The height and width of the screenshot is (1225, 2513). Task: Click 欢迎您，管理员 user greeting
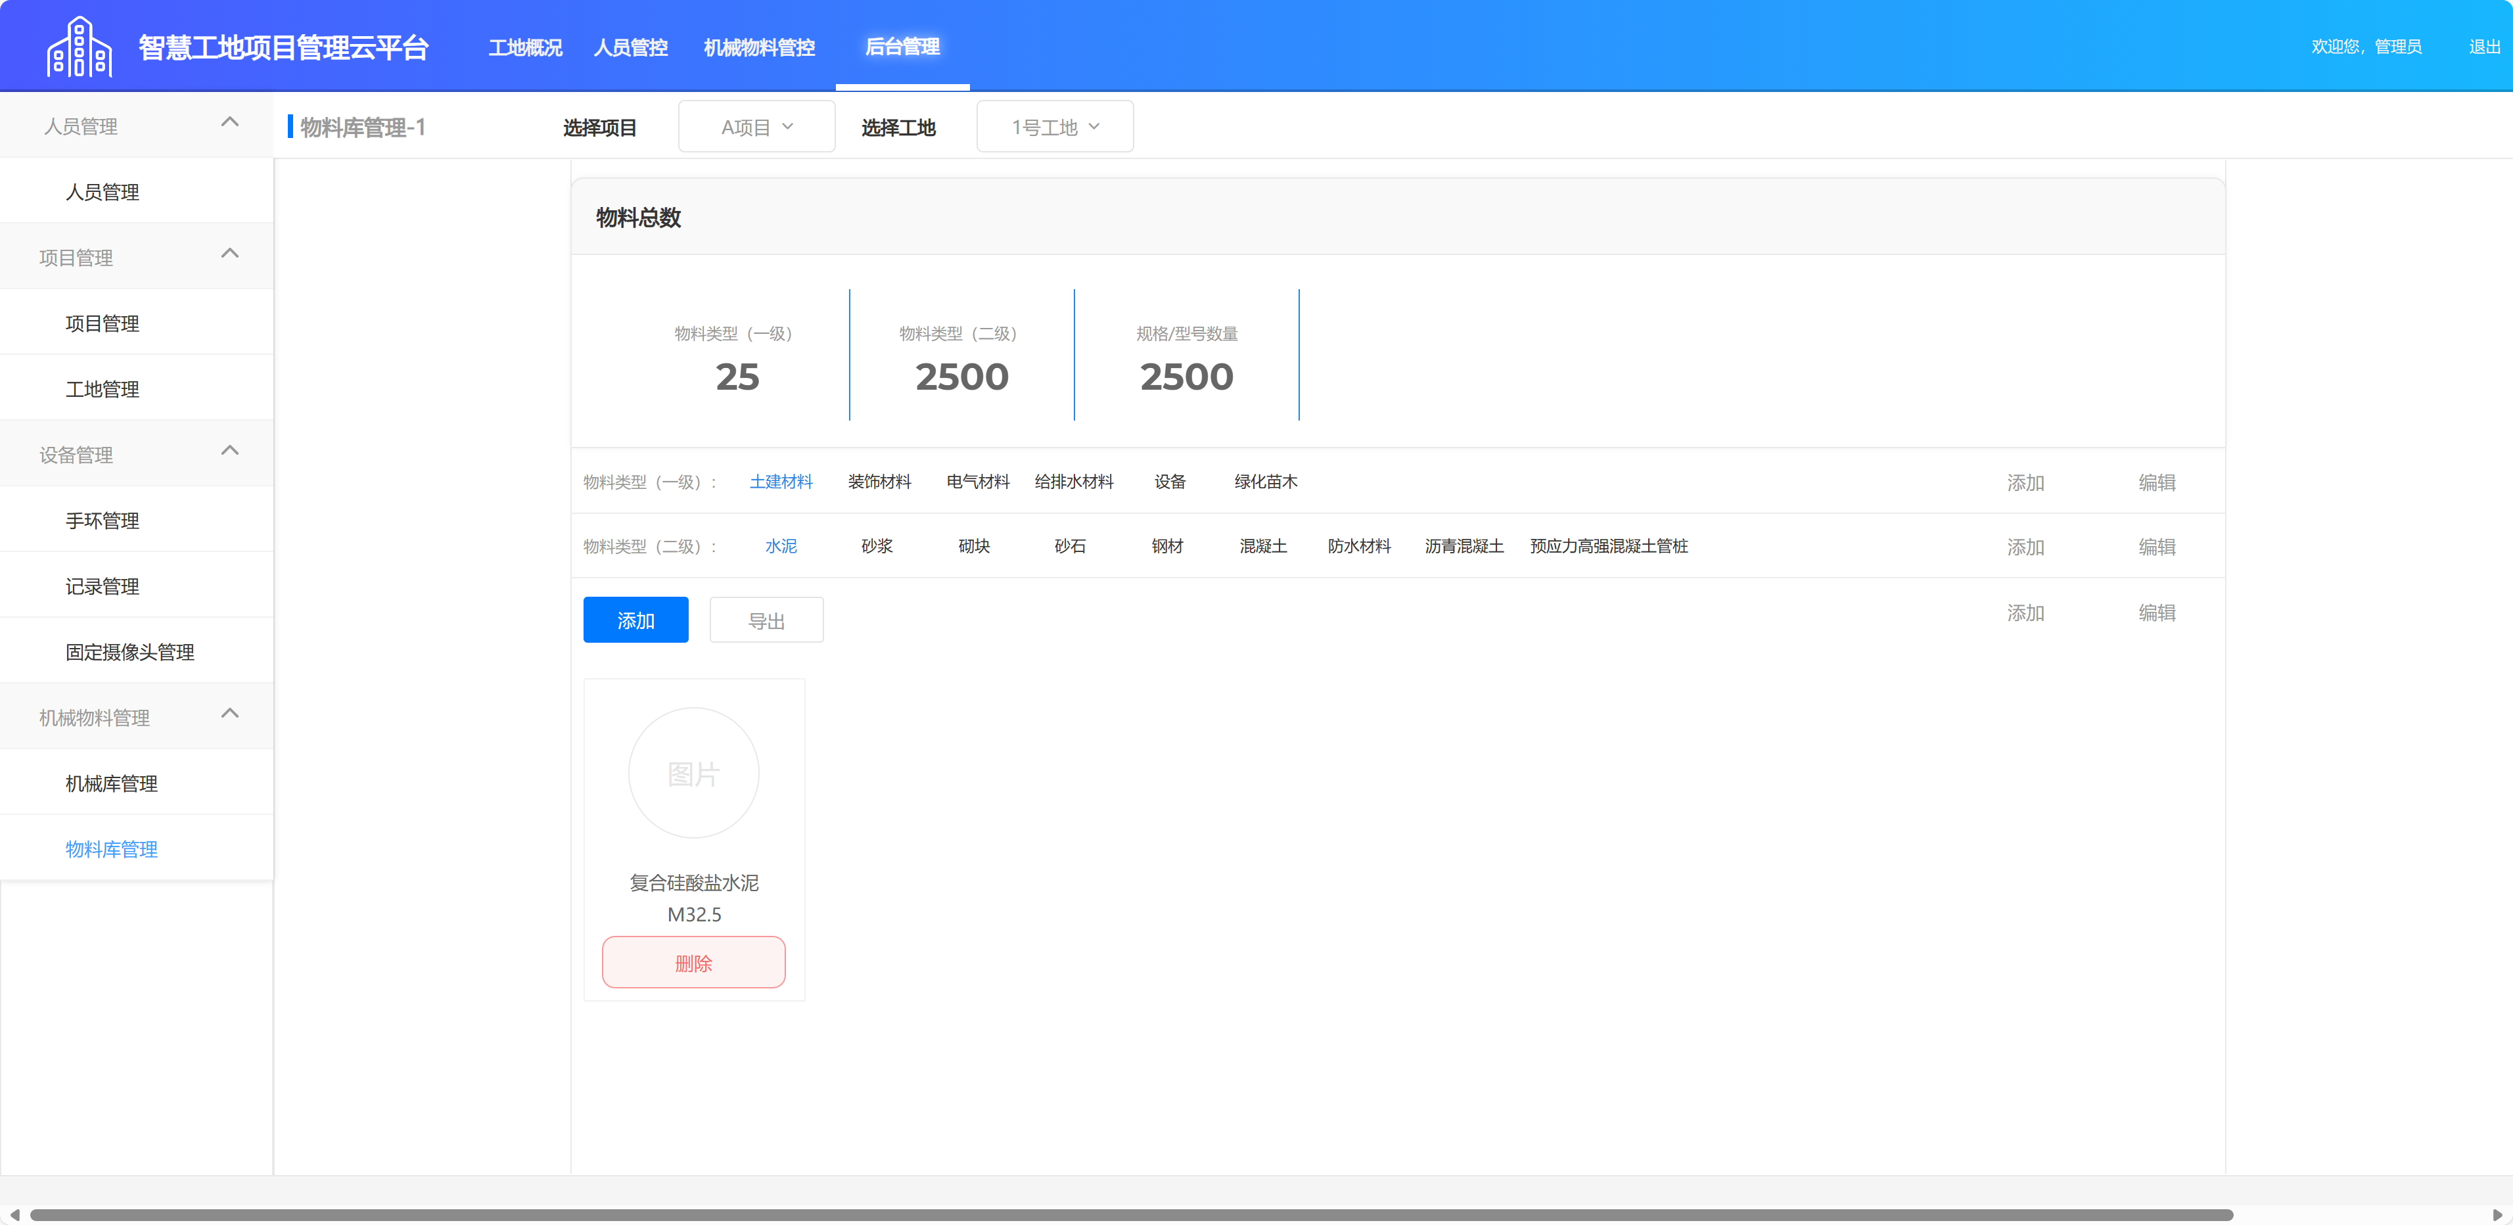(2366, 47)
